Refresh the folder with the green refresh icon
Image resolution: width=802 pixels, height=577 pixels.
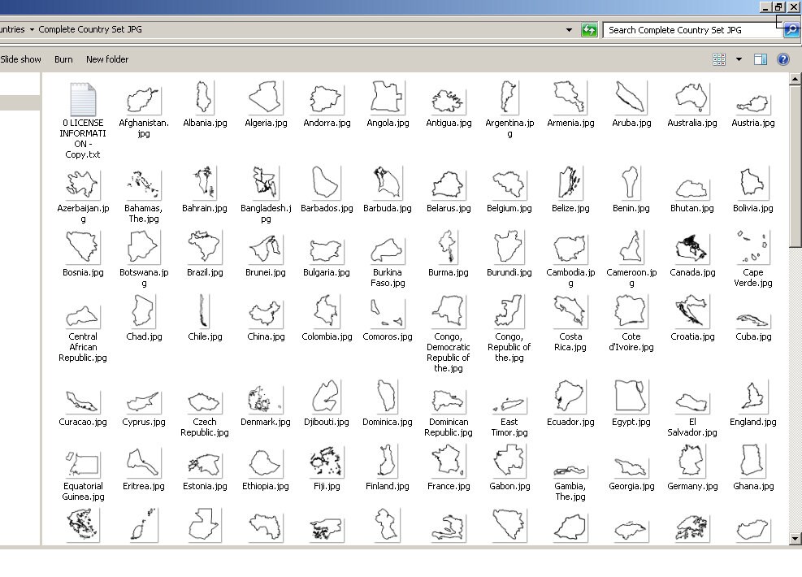click(588, 29)
